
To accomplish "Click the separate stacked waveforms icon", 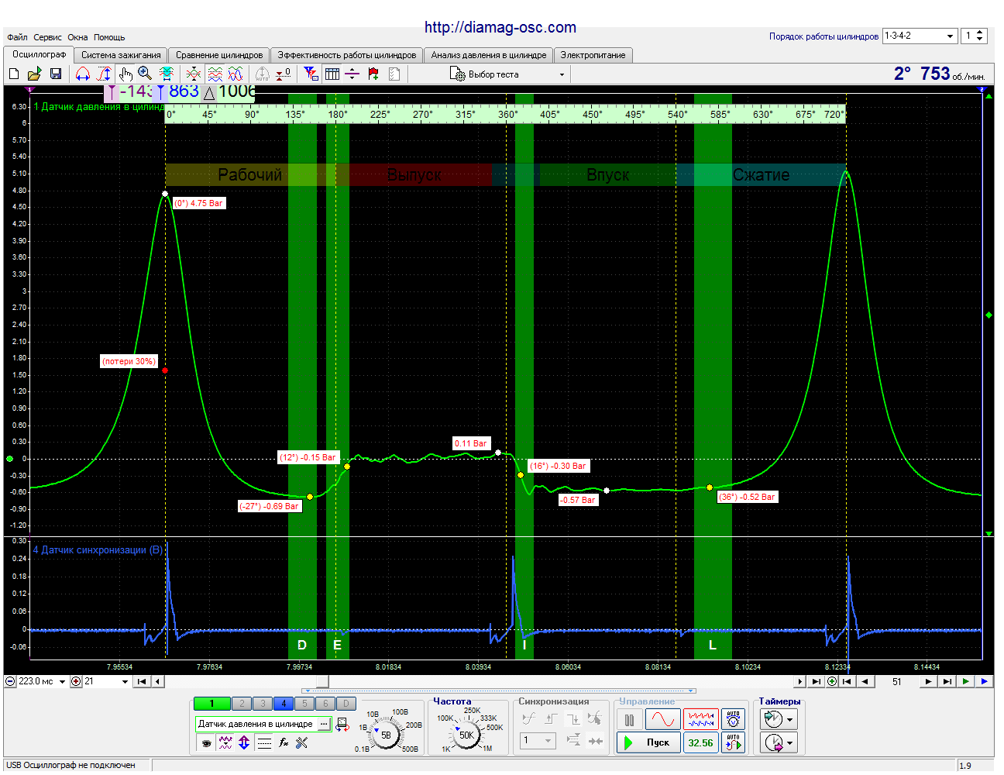I will point(215,74).
